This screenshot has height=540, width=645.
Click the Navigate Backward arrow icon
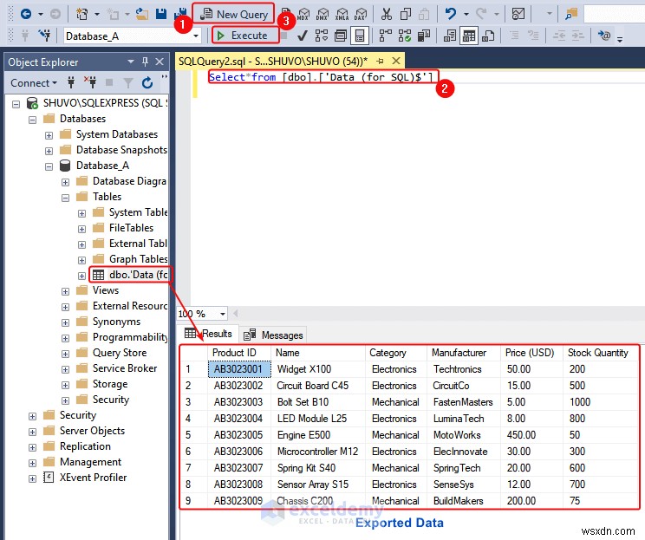26,15
